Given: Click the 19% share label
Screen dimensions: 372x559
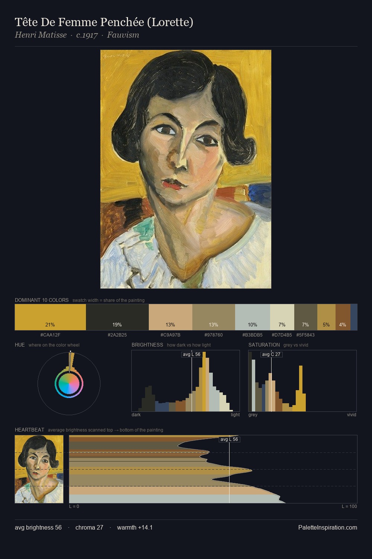Looking at the screenshot, I should coord(117,325).
